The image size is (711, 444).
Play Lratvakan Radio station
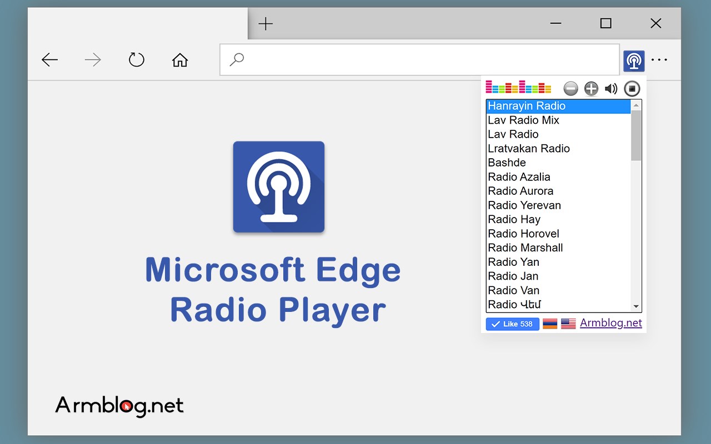(558, 149)
